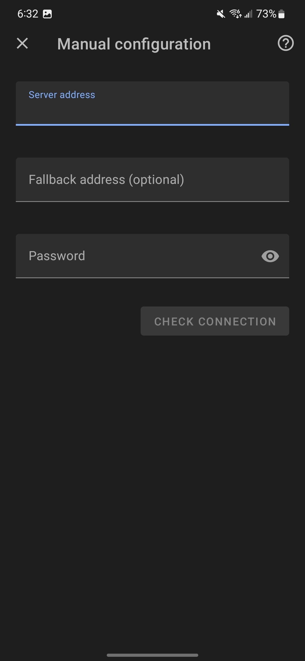
Task: Focus the Server address input field
Action: tap(152, 109)
